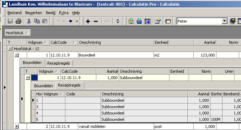Click the first globe icon in toolbar
The image size is (241, 130).
coord(131,21)
